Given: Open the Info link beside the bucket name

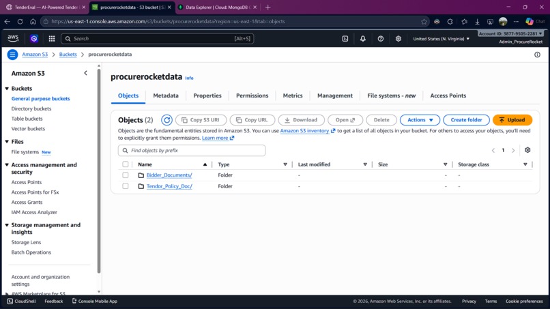Looking at the screenshot, I should click(x=189, y=78).
